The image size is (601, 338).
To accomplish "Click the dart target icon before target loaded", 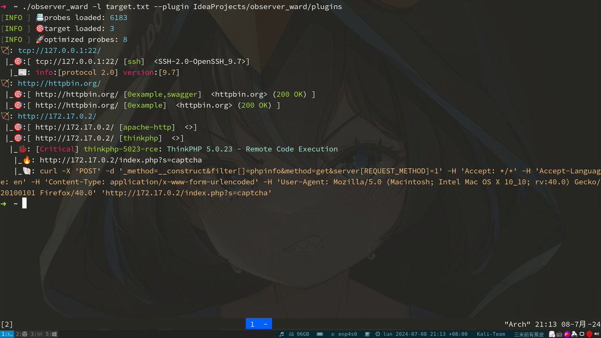I will pos(40,29).
